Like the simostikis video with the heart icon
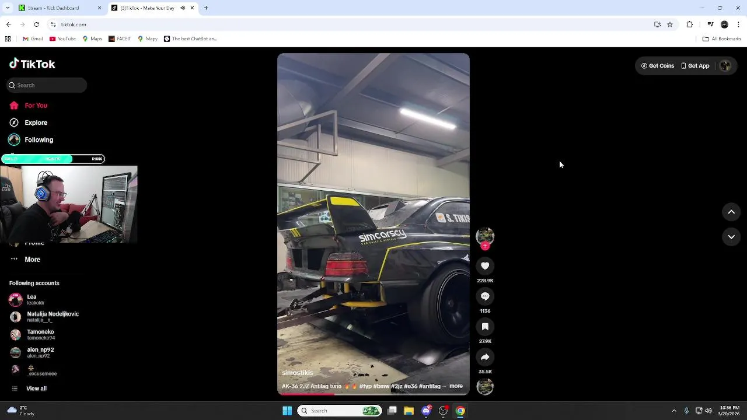 (x=485, y=266)
